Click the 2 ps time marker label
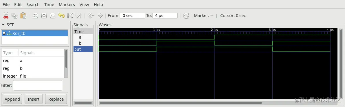Screen dimensions: 345x107 (x=214, y=30)
